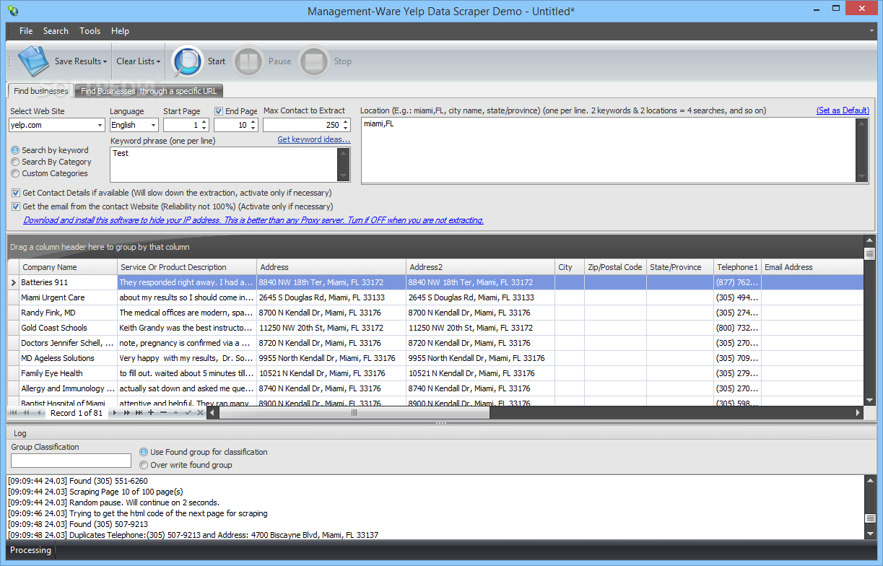Click the row indicator arrow for Batteries 911
Image resolution: width=883 pixels, height=566 pixels.
pos(13,282)
